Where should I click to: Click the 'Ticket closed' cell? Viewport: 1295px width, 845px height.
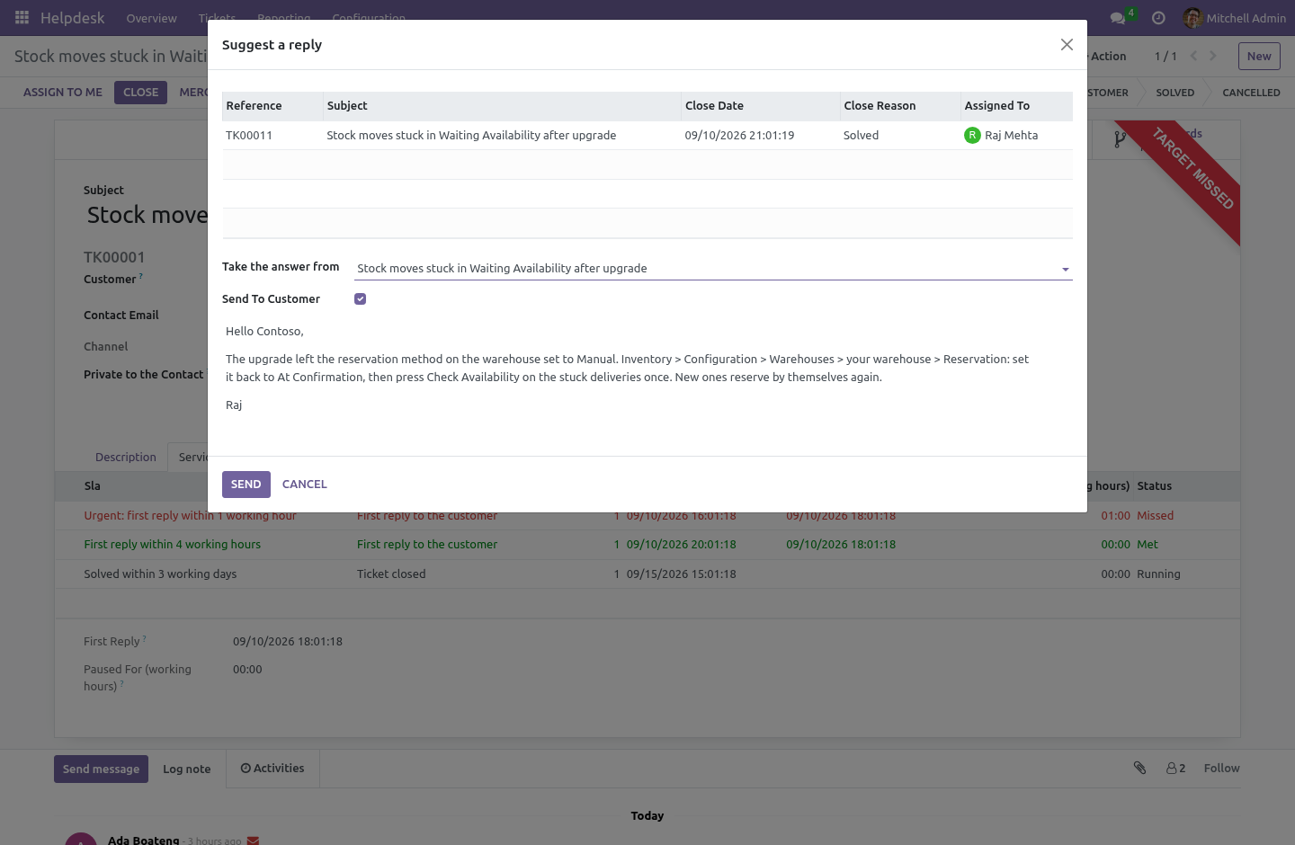pyautogui.click(x=391, y=574)
